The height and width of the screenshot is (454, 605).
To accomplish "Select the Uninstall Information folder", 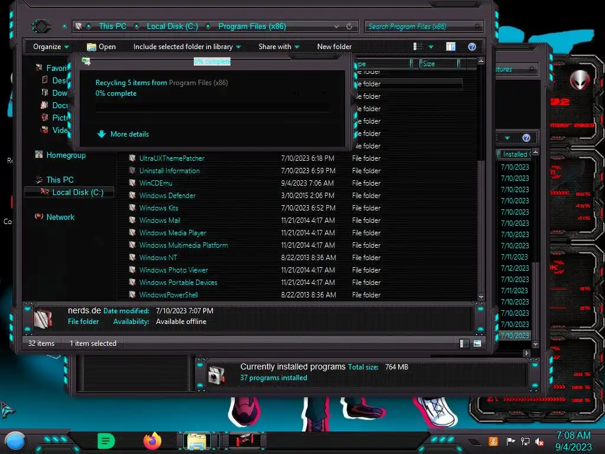I will pos(170,171).
